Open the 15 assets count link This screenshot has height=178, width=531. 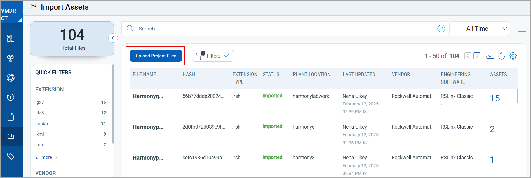(495, 98)
